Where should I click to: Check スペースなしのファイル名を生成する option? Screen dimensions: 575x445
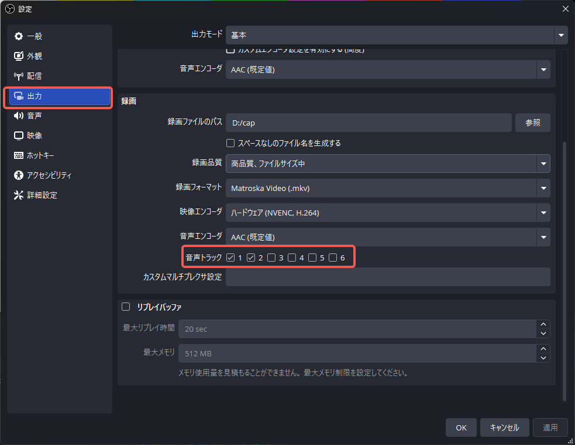tap(230, 143)
